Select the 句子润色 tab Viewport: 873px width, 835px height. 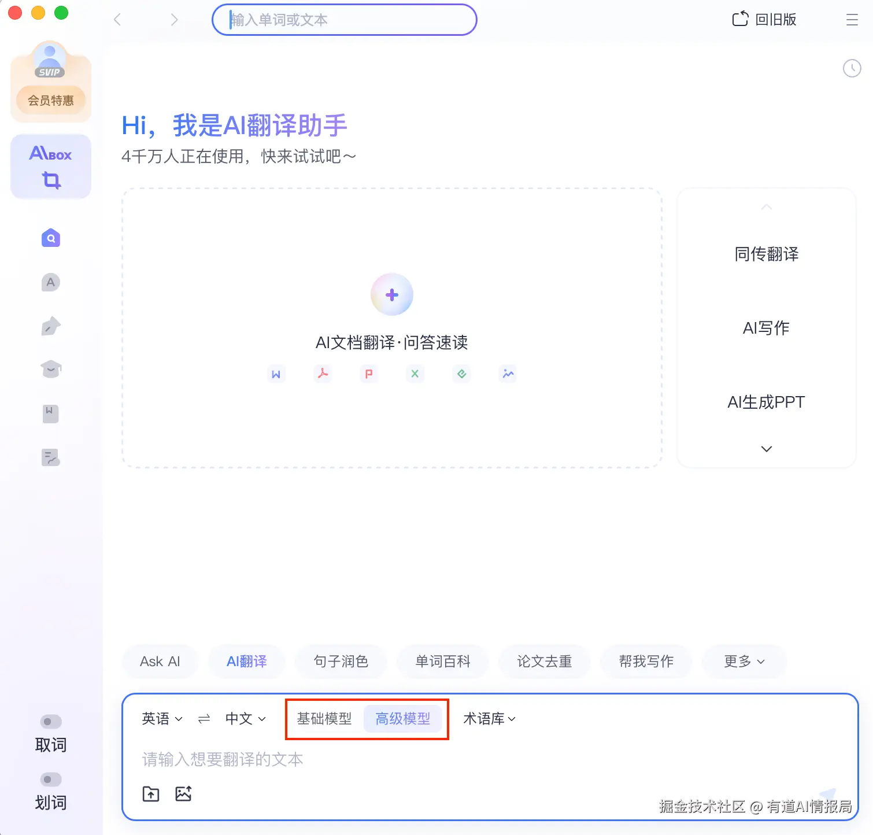341,662
